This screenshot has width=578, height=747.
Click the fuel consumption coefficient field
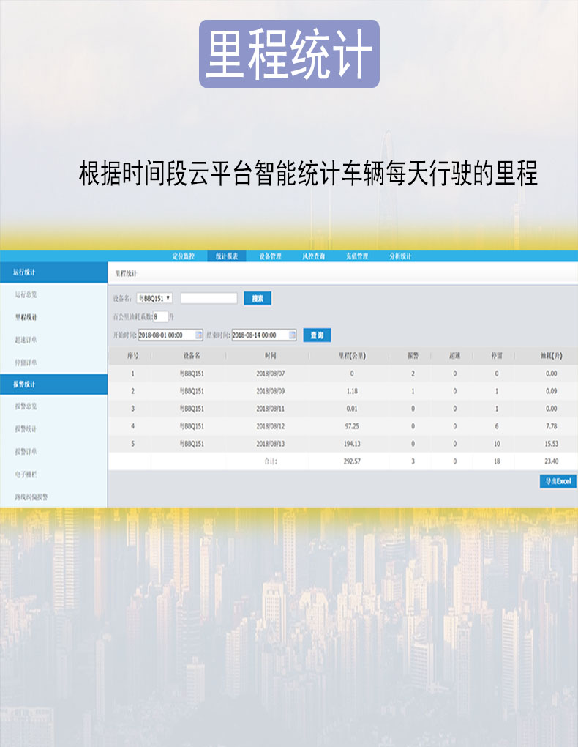tap(160, 316)
